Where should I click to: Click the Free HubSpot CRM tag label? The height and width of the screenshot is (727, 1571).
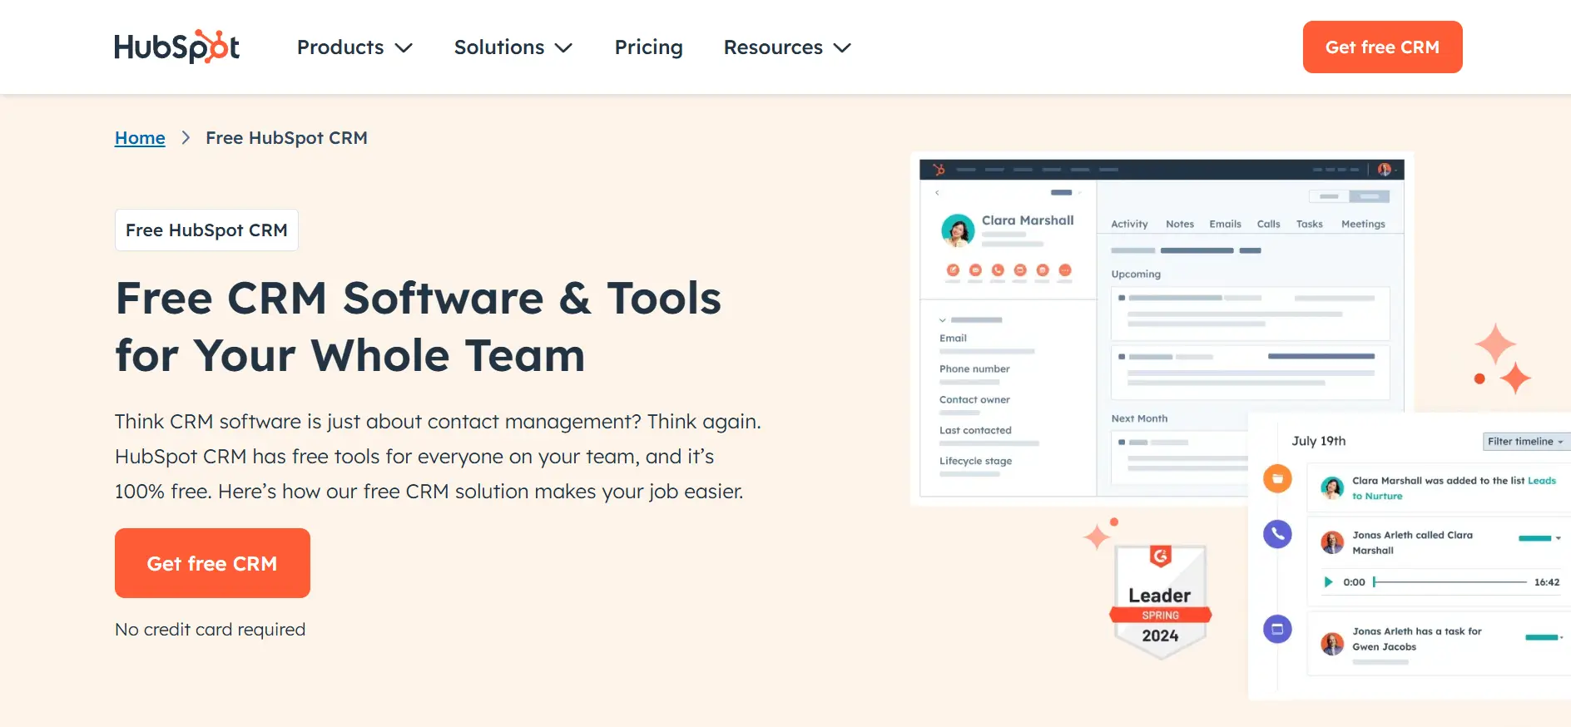[206, 230]
